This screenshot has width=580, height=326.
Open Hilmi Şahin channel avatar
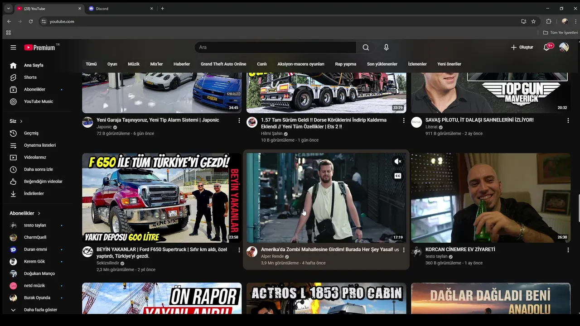point(252,122)
